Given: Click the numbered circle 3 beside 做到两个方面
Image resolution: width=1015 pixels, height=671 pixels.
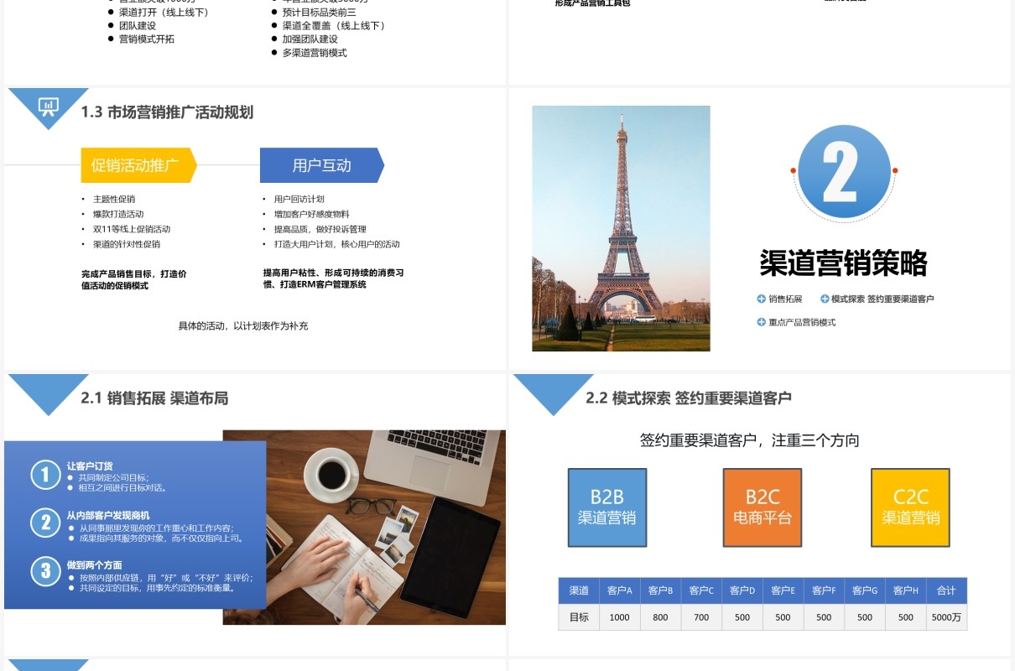Looking at the screenshot, I should [45, 572].
